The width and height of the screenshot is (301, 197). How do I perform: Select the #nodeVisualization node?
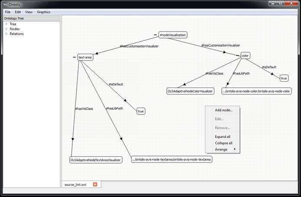tap(173, 35)
